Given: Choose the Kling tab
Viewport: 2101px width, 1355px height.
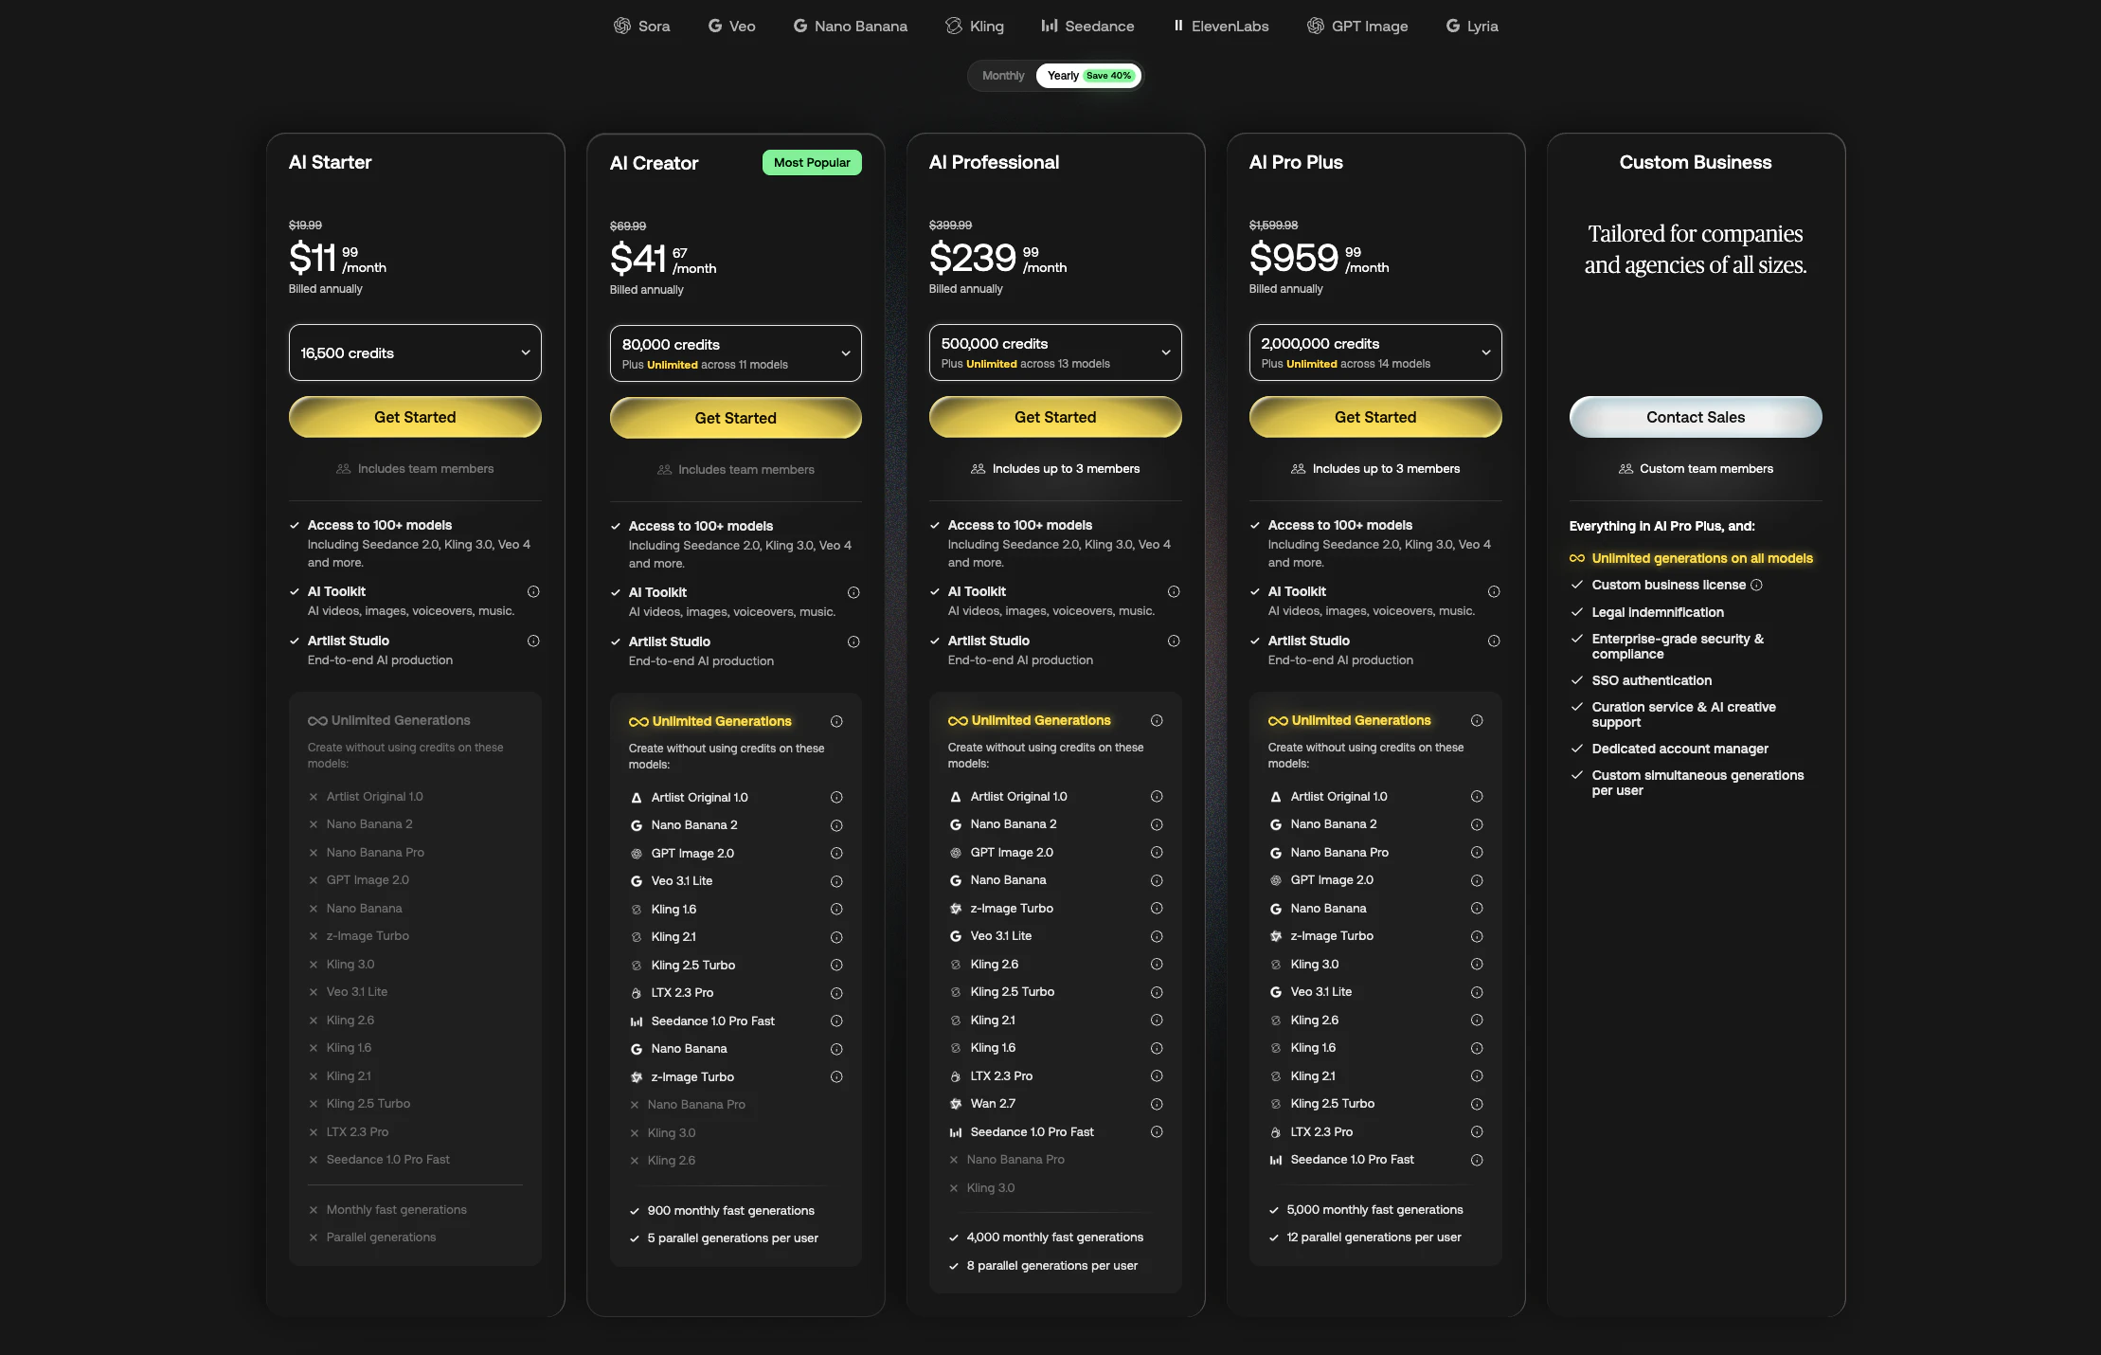Looking at the screenshot, I should (975, 27).
